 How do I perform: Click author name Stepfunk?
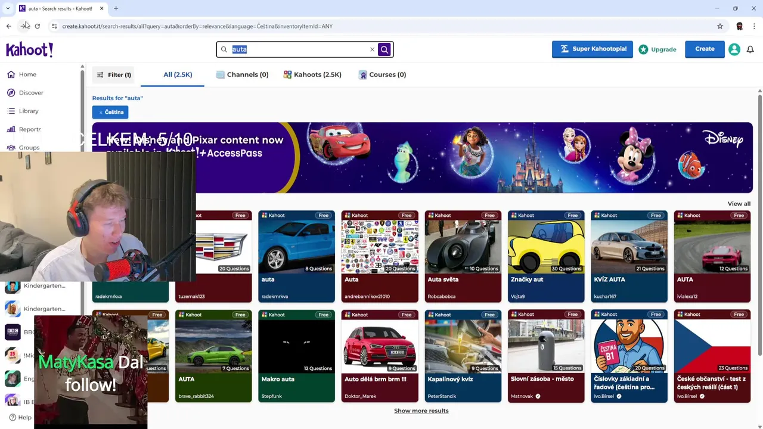(x=272, y=396)
